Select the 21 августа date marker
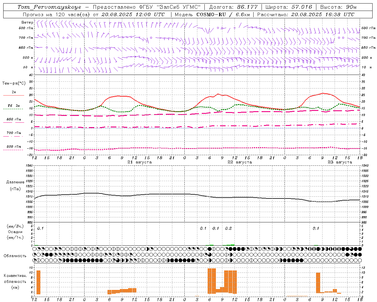 (140, 162)
